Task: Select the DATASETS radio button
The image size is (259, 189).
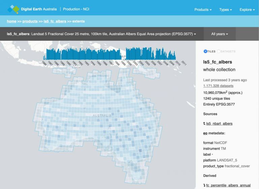Action: pyautogui.click(x=219, y=51)
